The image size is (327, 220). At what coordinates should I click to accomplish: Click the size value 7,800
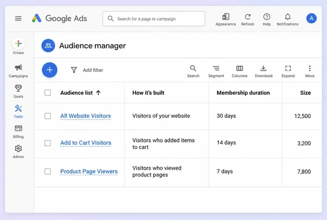coord(304,172)
